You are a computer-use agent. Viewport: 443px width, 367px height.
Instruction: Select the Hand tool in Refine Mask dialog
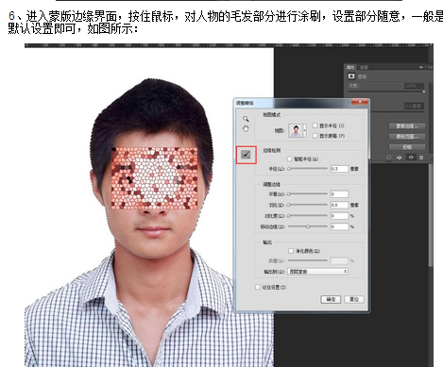(x=246, y=128)
